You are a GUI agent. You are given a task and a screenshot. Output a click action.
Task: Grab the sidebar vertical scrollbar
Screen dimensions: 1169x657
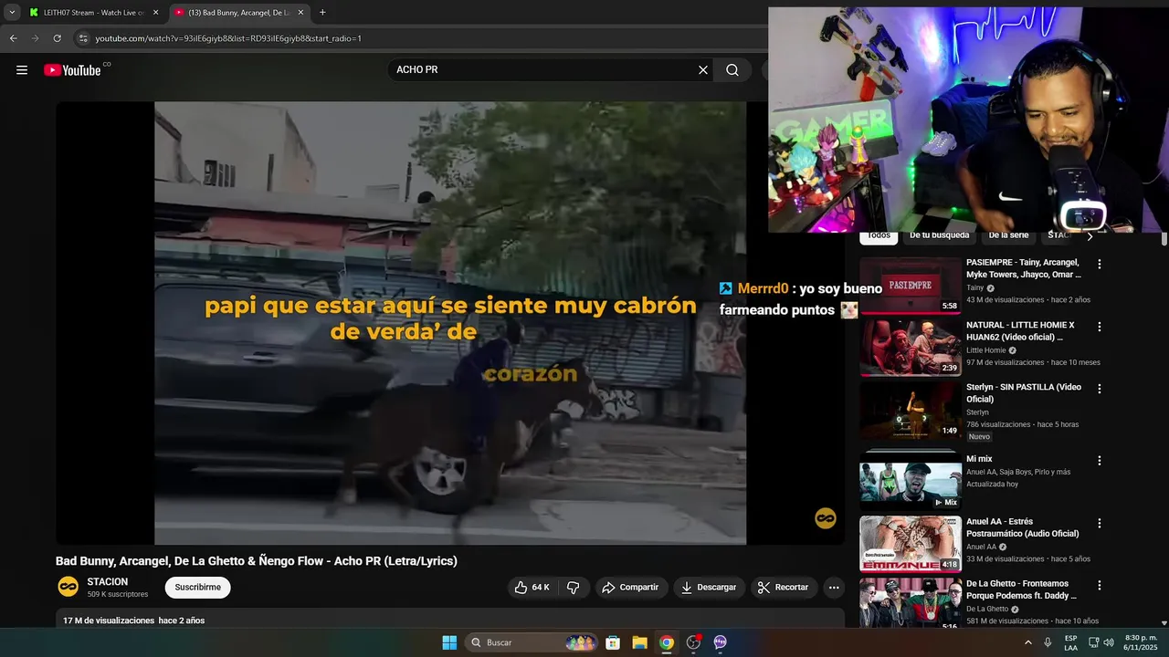[x=1164, y=240]
